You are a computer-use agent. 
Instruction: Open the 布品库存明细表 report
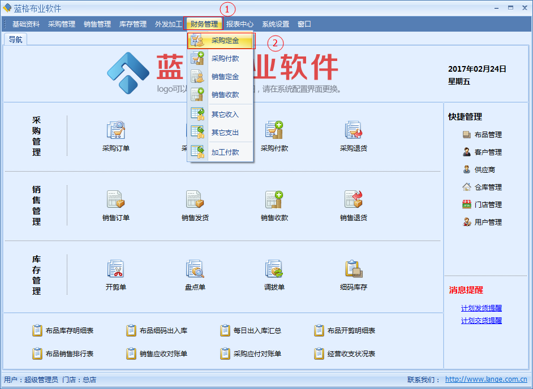69,331
